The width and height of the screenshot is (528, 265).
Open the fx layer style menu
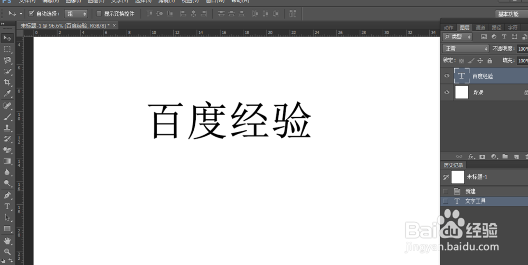point(471,157)
